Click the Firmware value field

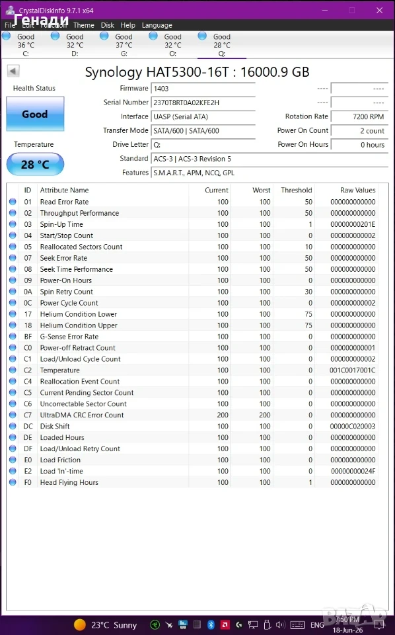203,88
